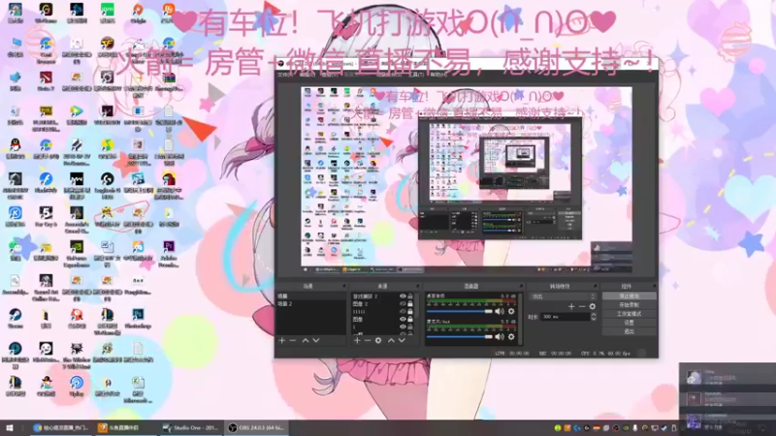Click the 停止推流 button
Viewport: 776px width, 436px height.
point(629,296)
